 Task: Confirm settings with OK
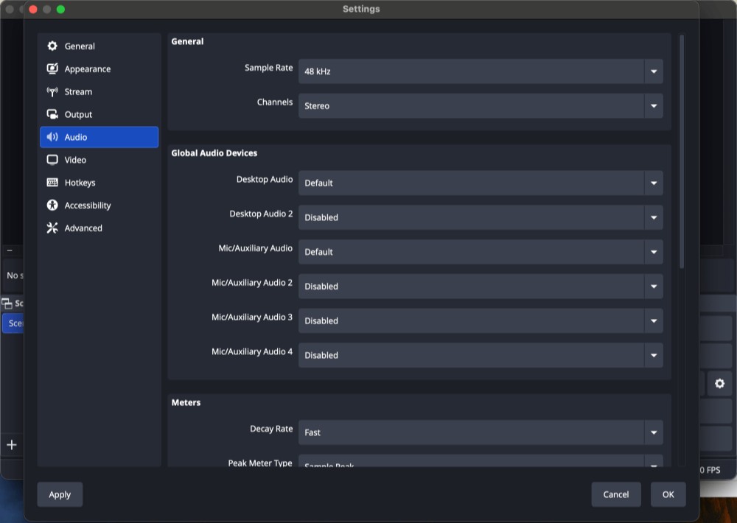point(668,494)
